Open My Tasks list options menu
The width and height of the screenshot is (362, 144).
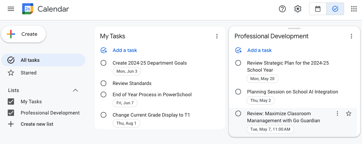(217, 36)
